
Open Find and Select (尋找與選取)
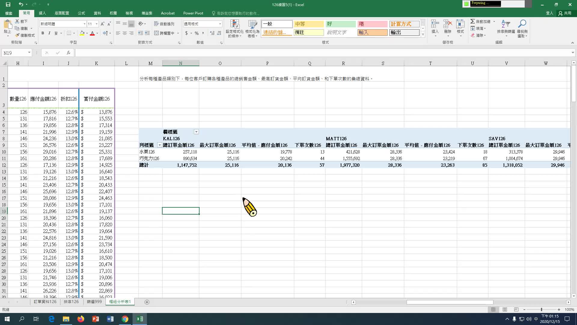tap(522, 29)
